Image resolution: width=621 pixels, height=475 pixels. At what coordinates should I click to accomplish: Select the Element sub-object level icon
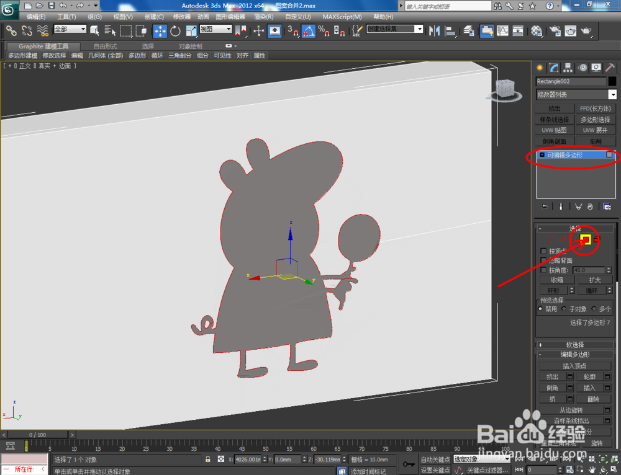(x=597, y=239)
